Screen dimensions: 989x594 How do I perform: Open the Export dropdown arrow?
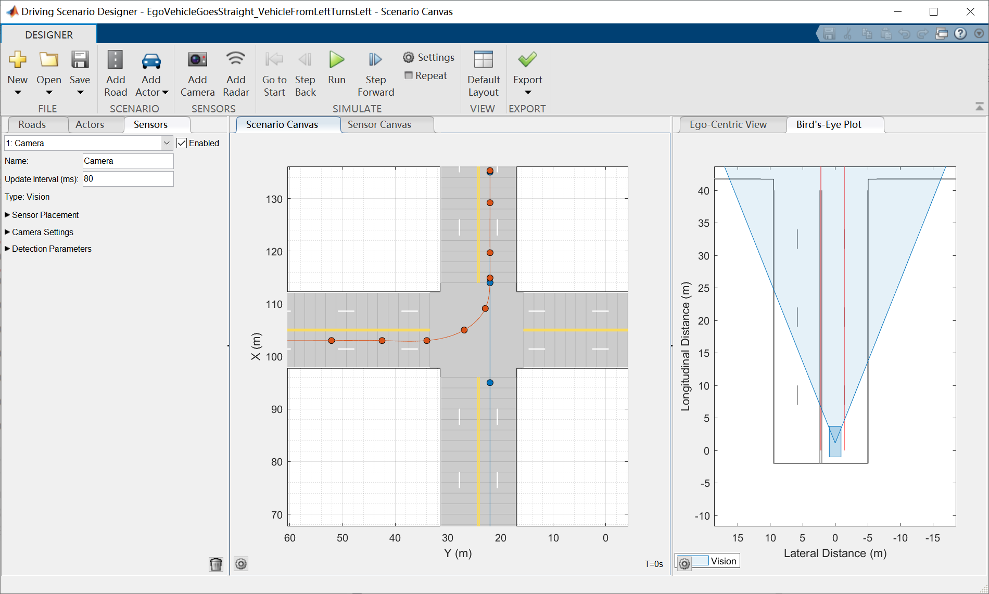(x=528, y=93)
